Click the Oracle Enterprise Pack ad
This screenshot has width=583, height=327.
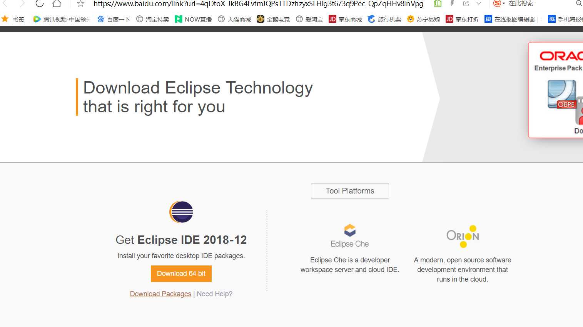tap(556, 90)
